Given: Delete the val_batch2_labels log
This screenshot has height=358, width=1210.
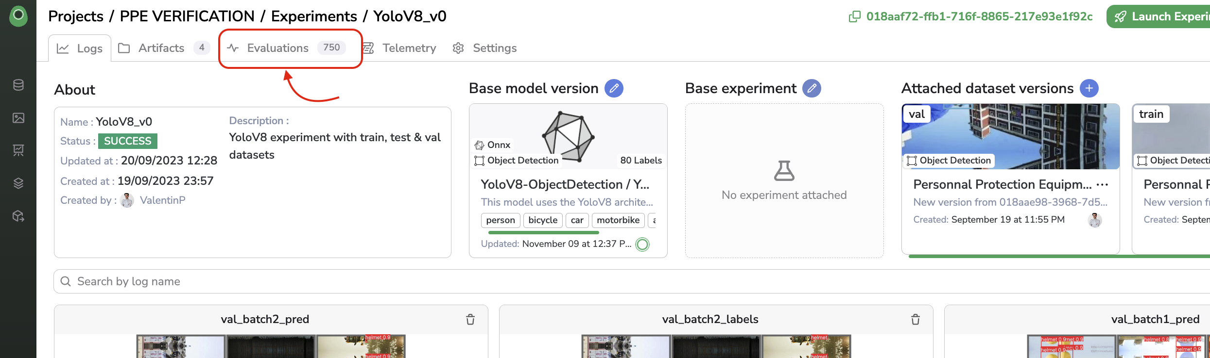Looking at the screenshot, I should click(916, 319).
